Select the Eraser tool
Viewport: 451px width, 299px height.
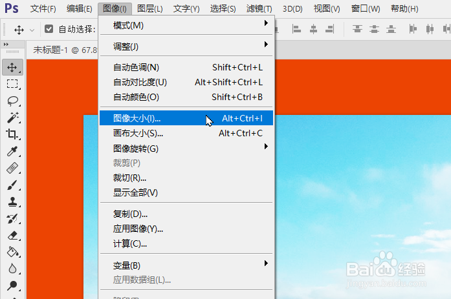pyautogui.click(x=12, y=236)
